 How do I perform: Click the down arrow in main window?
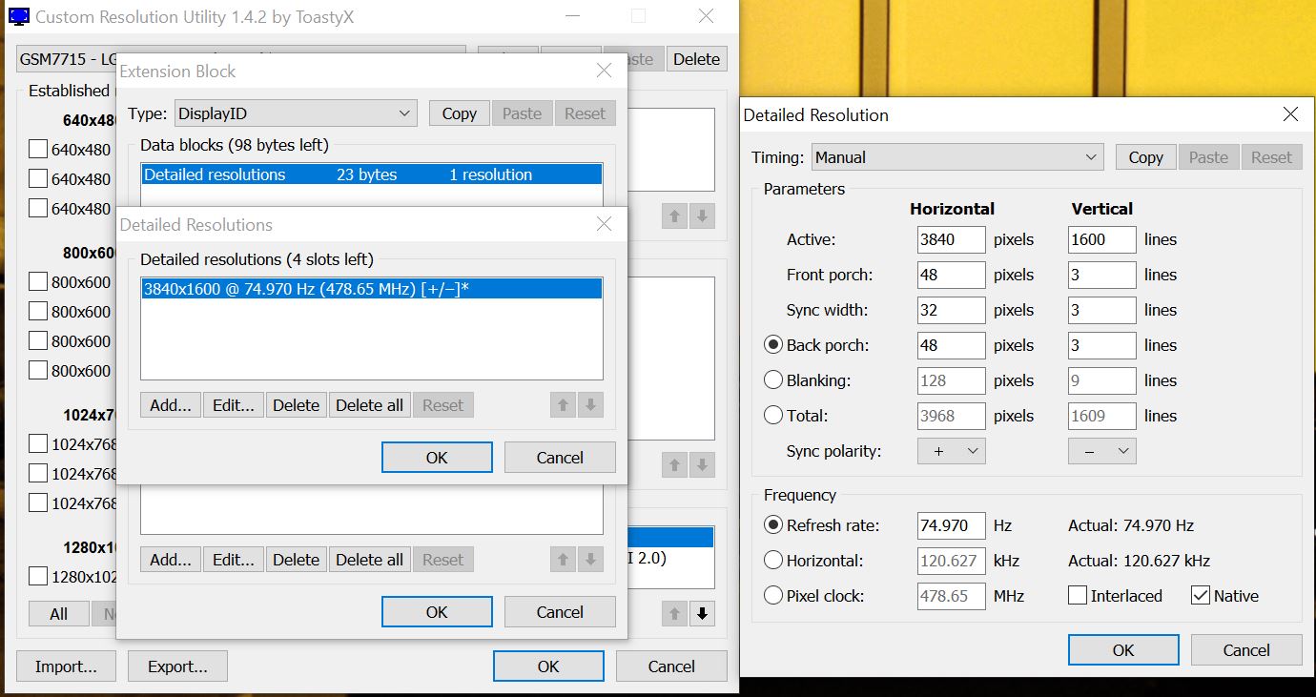pos(702,613)
